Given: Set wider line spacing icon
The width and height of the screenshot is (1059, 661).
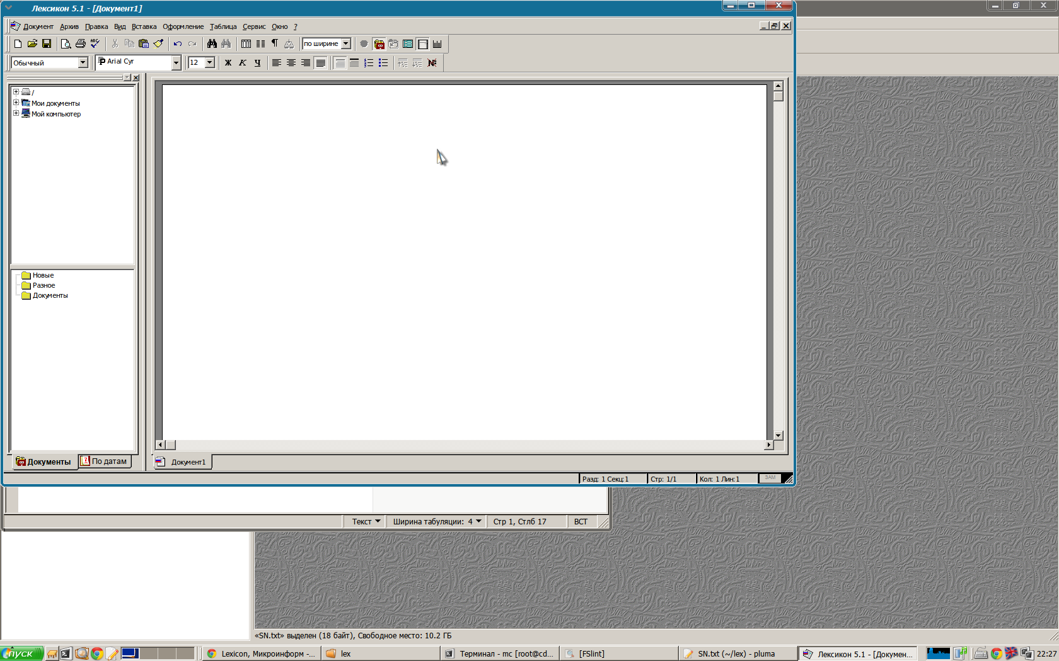Looking at the screenshot, I should coord(354,63).
